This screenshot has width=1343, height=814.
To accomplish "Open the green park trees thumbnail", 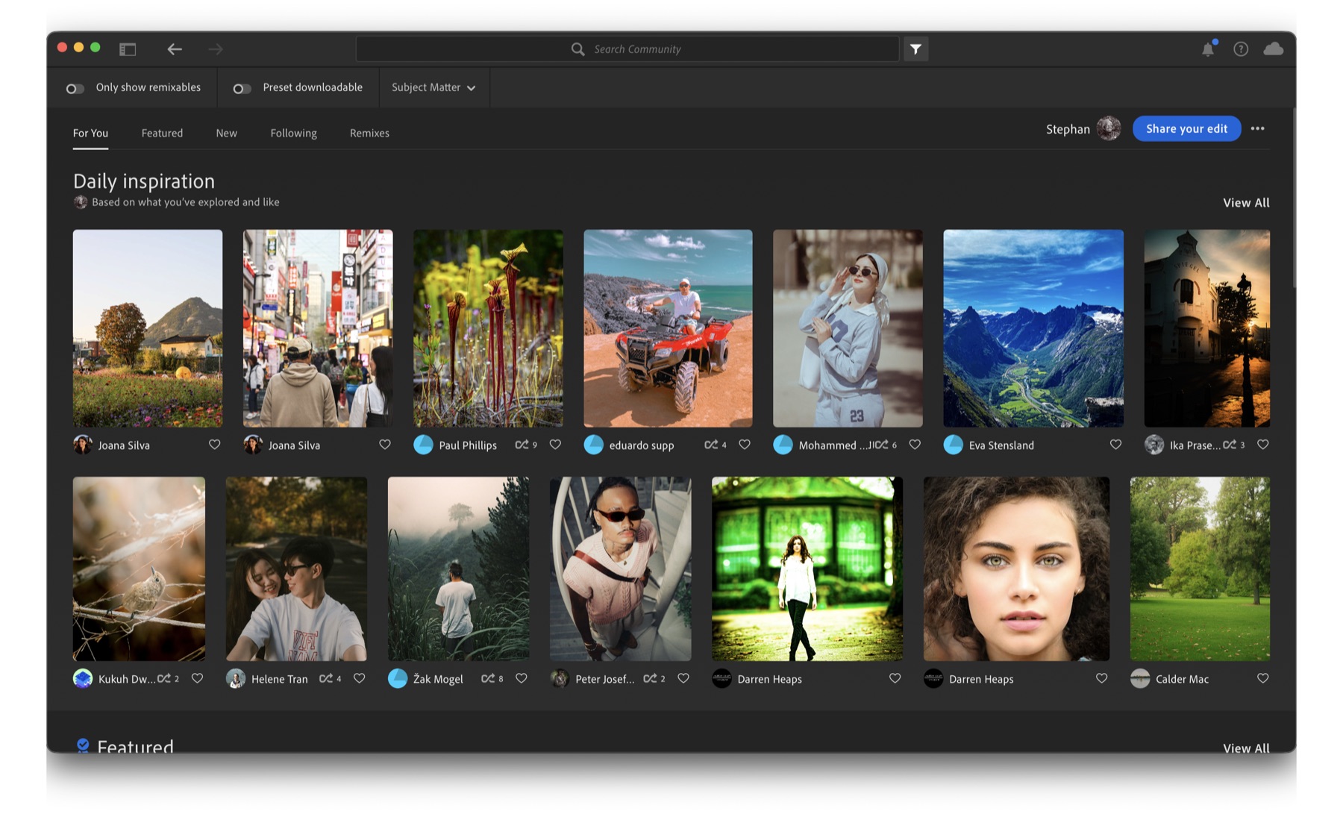I will coord(1200,569).
